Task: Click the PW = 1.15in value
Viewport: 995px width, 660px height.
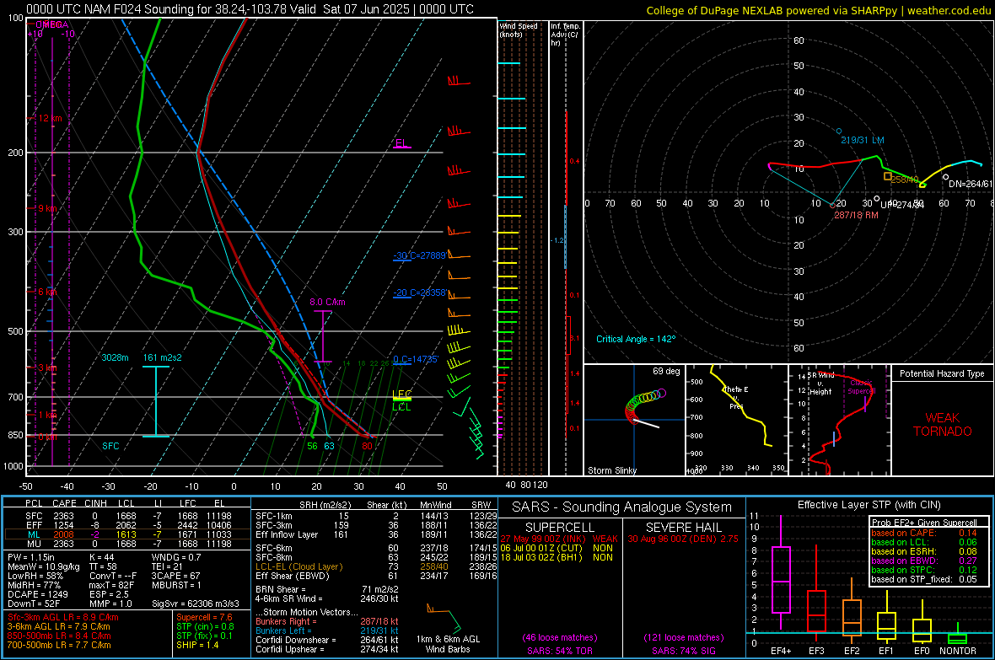Action: (x=31, y=557)
